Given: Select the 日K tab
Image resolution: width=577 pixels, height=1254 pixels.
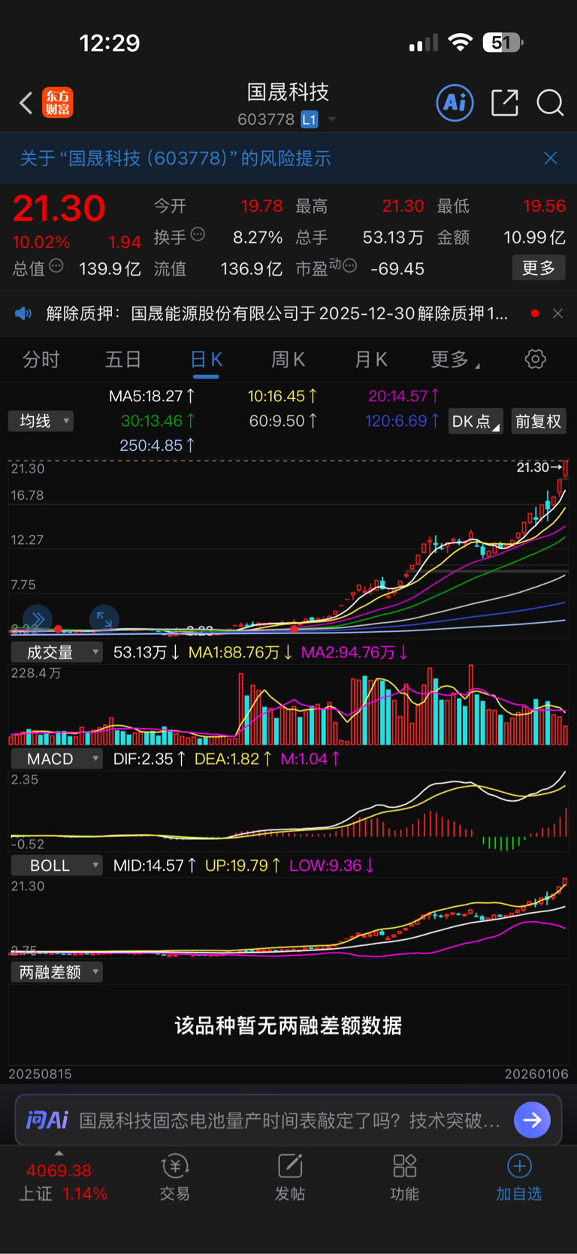Looking at the screenshot, I should [x=206, y=360].
